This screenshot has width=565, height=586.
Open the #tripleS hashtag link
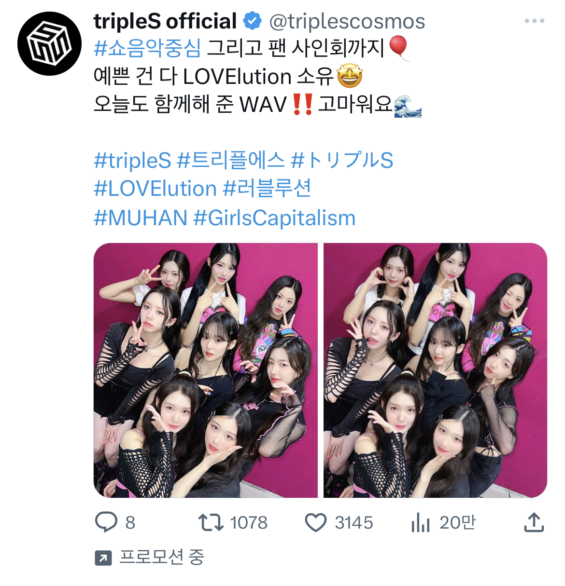132,161
